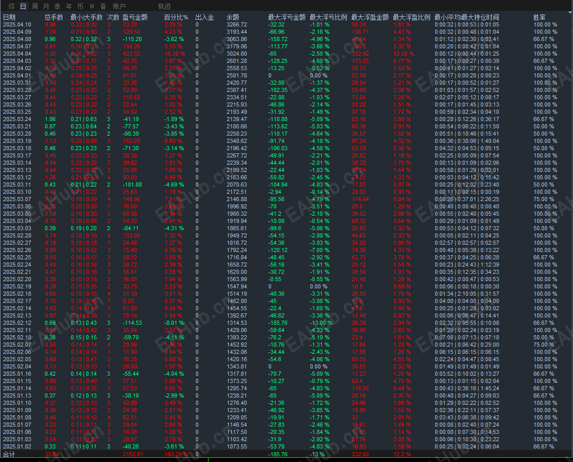Select the 2025.02.12 date row
573x462 pixels.
coord(17,323)
